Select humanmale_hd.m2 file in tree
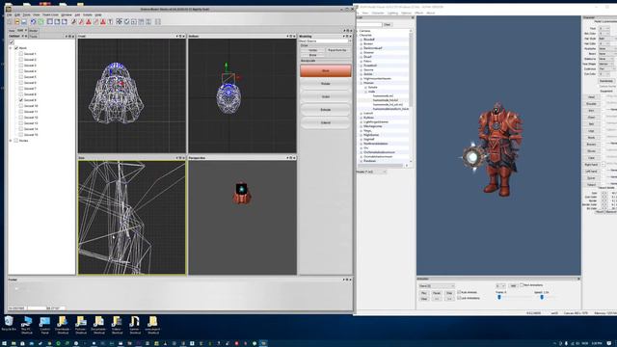The height and width of the screenshot is (347, 617). click(386, 100)
